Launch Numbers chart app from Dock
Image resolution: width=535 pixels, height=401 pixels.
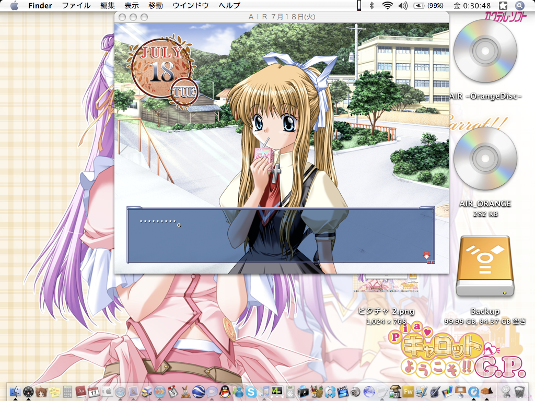click(447, 392)
